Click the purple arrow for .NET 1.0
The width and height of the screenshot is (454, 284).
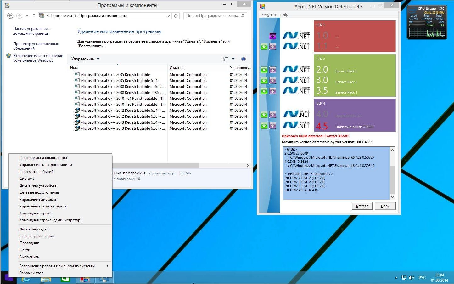tap(272, 36)
